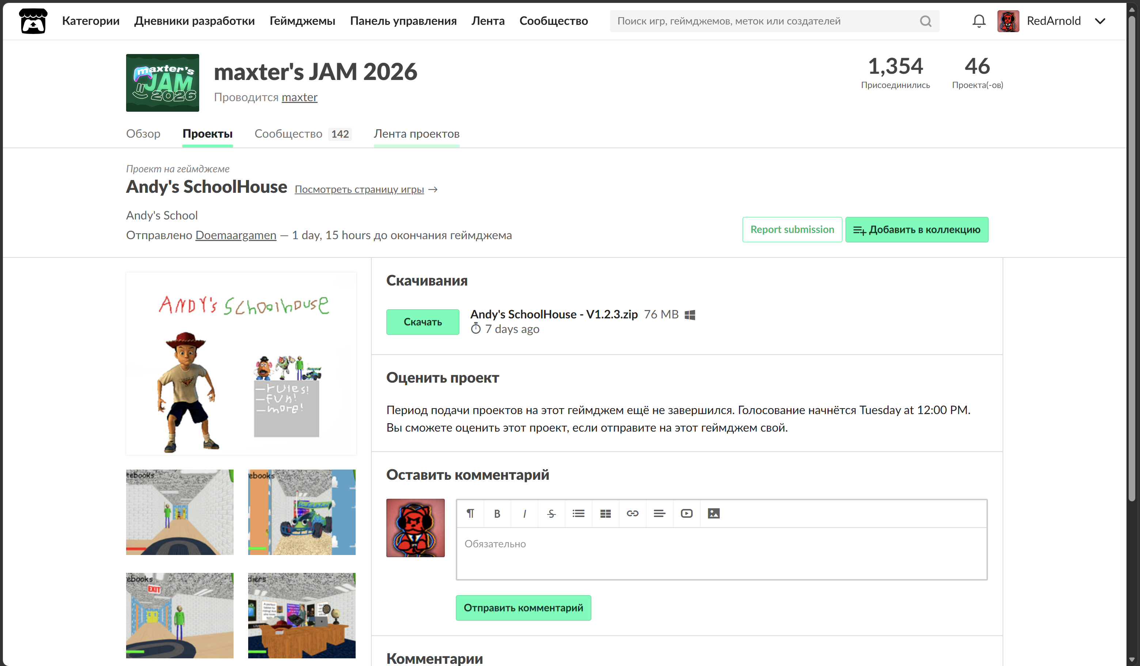
Task: Switch to Лента проектов tab
Action: [x=417, y=134]
